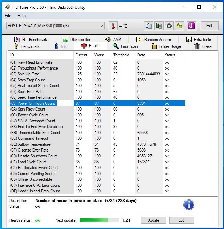This screenshot has height=229, width=224.
Task: Click the purple download arrow icon
Action: pos(191,26)
